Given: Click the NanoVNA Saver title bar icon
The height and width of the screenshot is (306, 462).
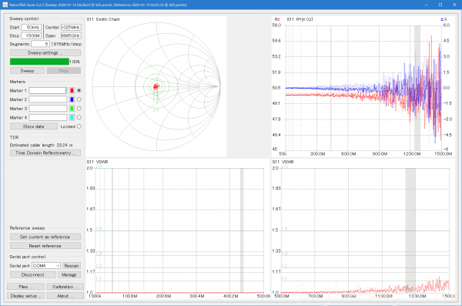Looking at the screenshot, I should tap(5, 5).
